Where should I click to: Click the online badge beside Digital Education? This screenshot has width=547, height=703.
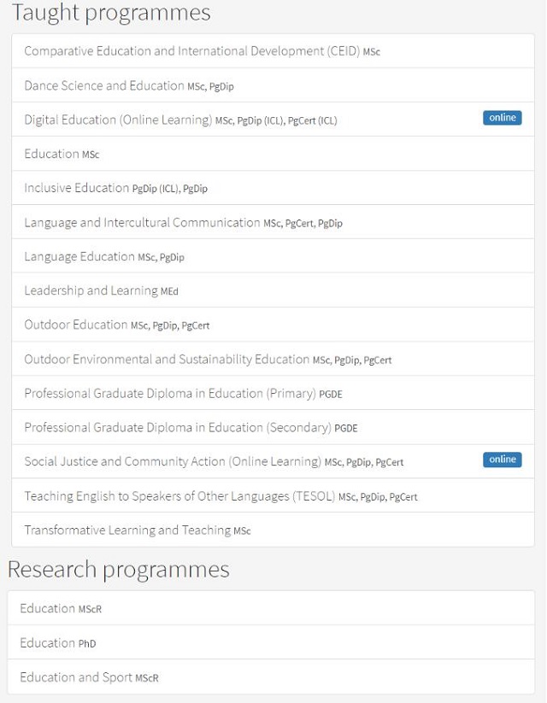coord(502,118)
